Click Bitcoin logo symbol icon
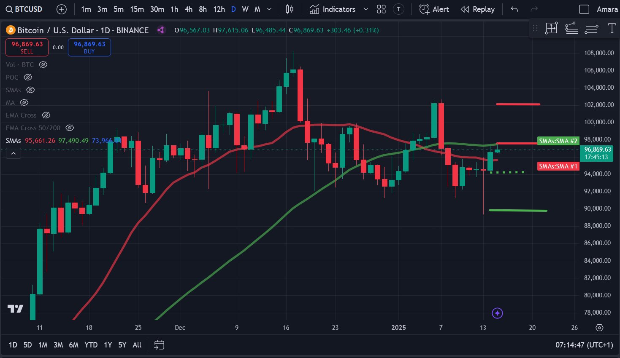Viewport: 620px width, 358px height. (10, 30)
